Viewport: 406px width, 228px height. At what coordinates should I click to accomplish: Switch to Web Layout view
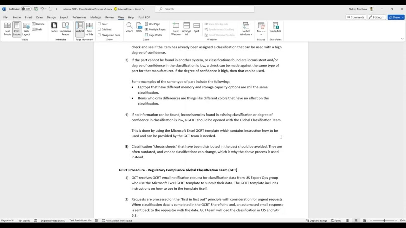pyautogui.click(x=26, y=29)
